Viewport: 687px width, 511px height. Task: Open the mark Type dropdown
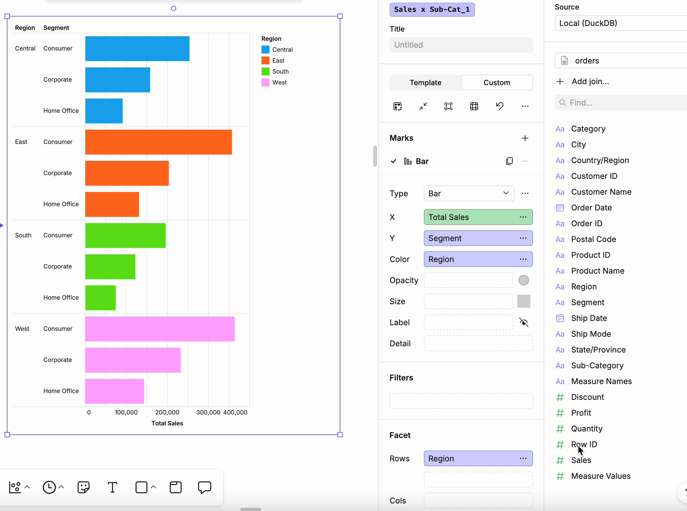coord(469,193)
